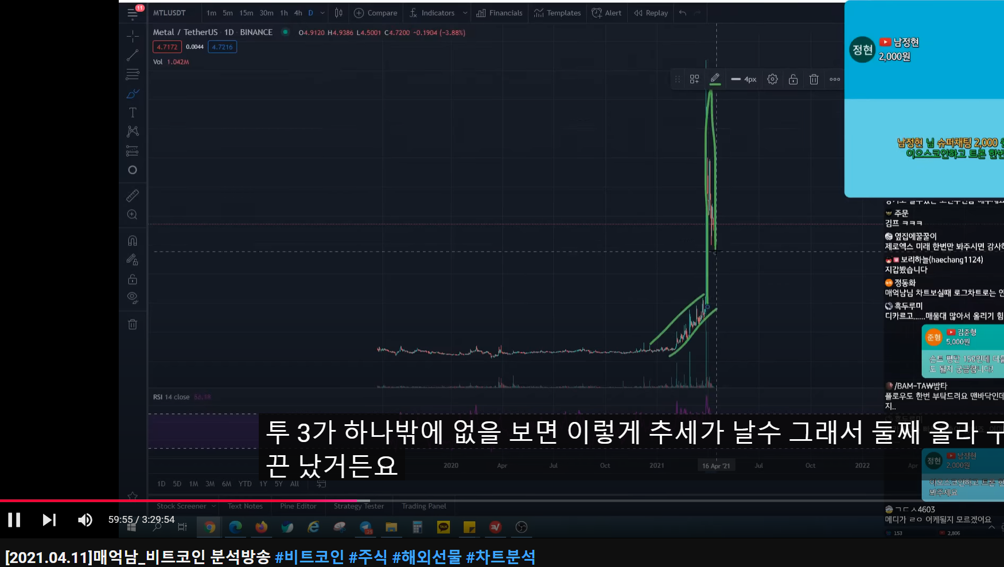Click the left sidebar trash remove drawings icon
1004x567 pixels.
[x=133, y=324]
